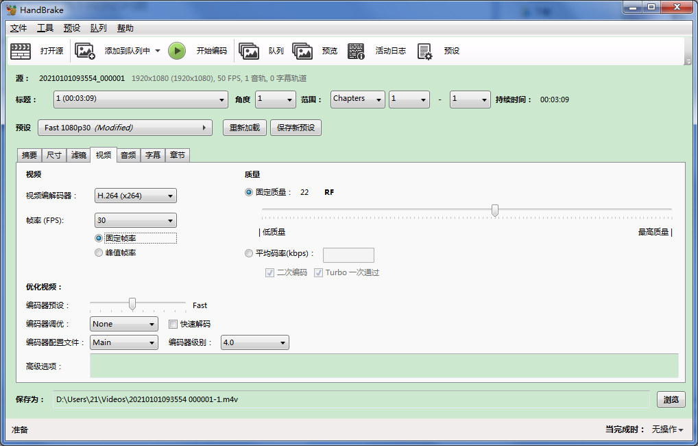Click the source name 20210101093554_000001 text
Viewport: 698px width, 446px height.
click(82, 78)
